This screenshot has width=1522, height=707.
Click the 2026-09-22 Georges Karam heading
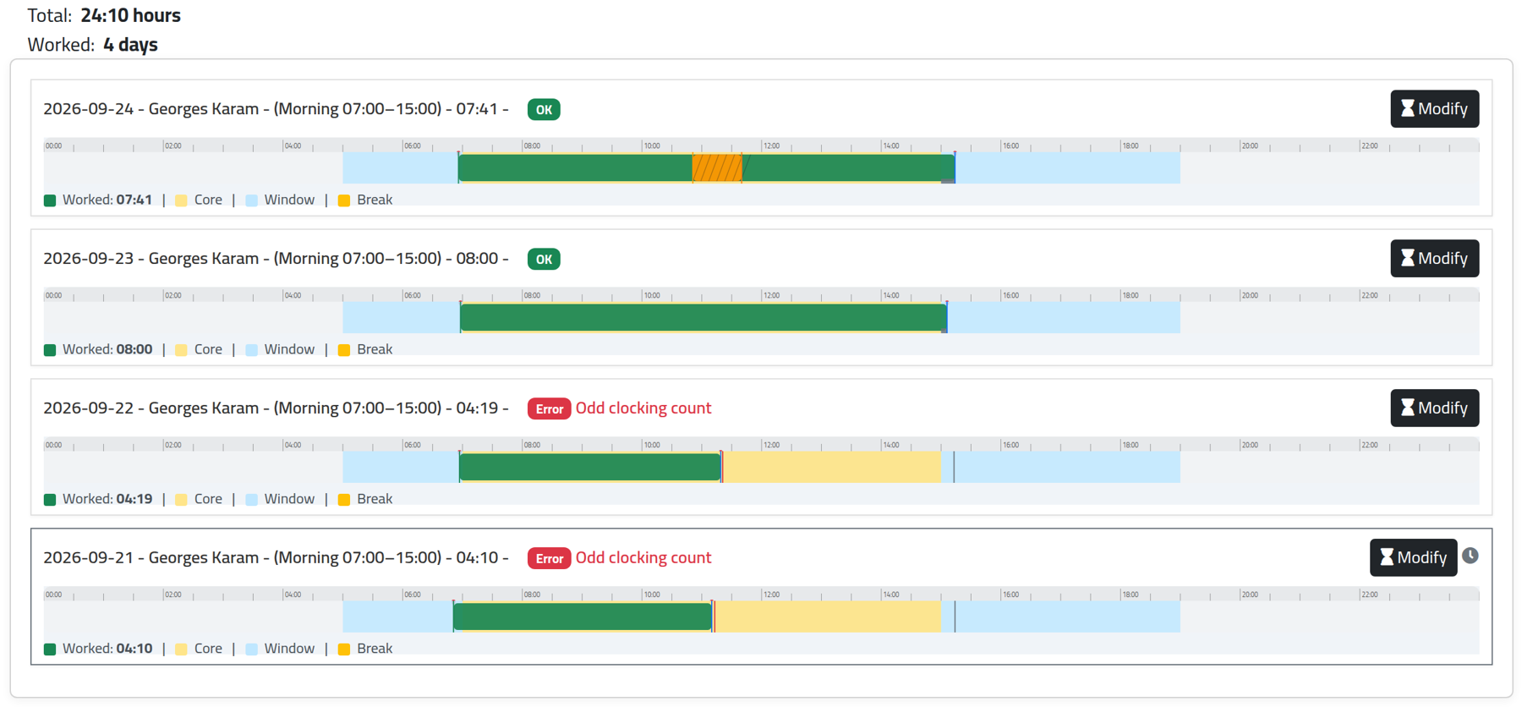[x=276, y=408]
